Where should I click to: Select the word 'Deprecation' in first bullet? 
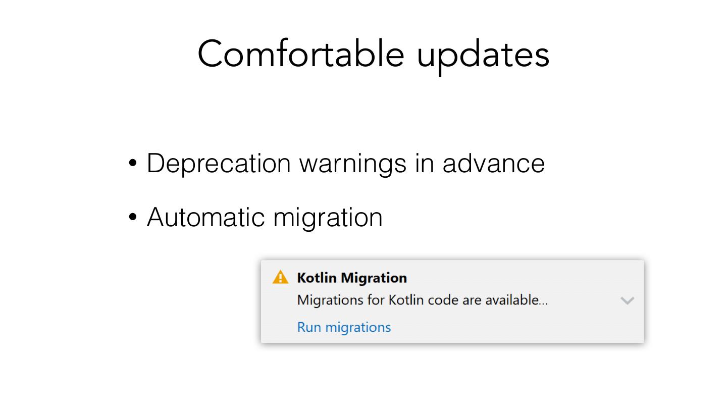[219, 164]
